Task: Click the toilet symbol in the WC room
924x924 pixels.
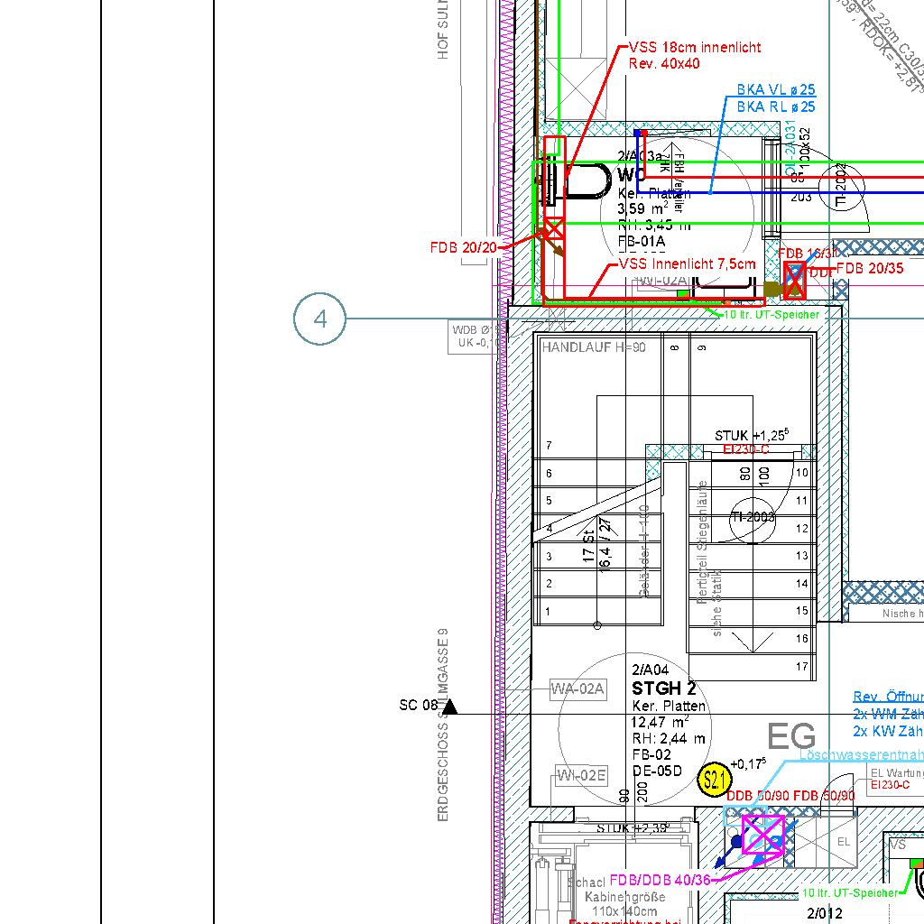Action: 587,181
